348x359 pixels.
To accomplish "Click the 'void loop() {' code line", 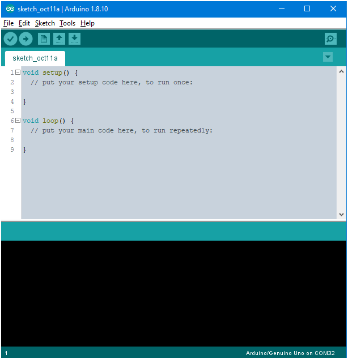I will tap(48, 121).
